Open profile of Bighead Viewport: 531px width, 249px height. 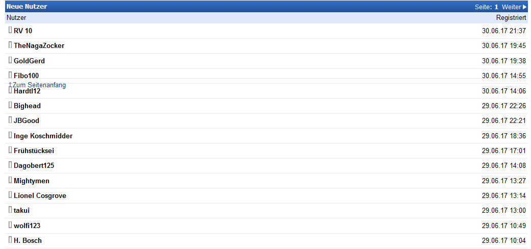point(27,106)
